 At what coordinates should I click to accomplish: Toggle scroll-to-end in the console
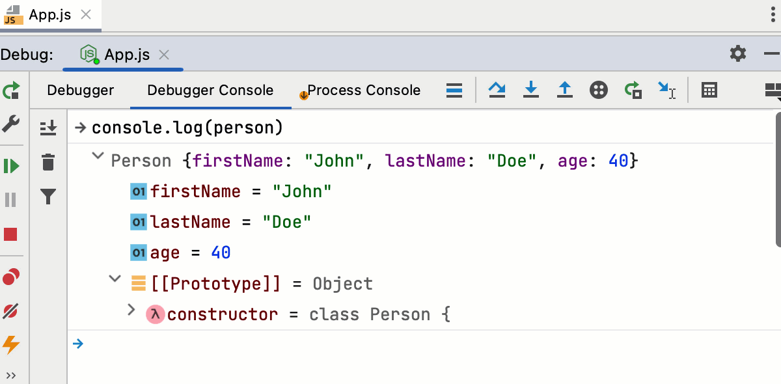[48, 128]
